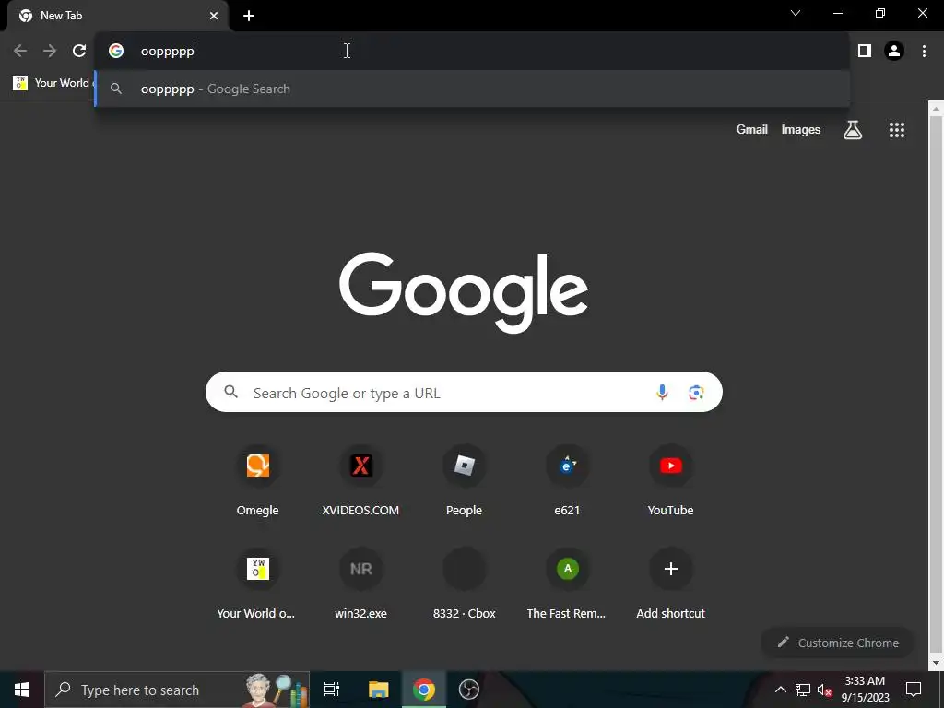Open the Gmail link
Image resolution: width=944 pixels, height=708 pixels.
(x=752, y=129)
